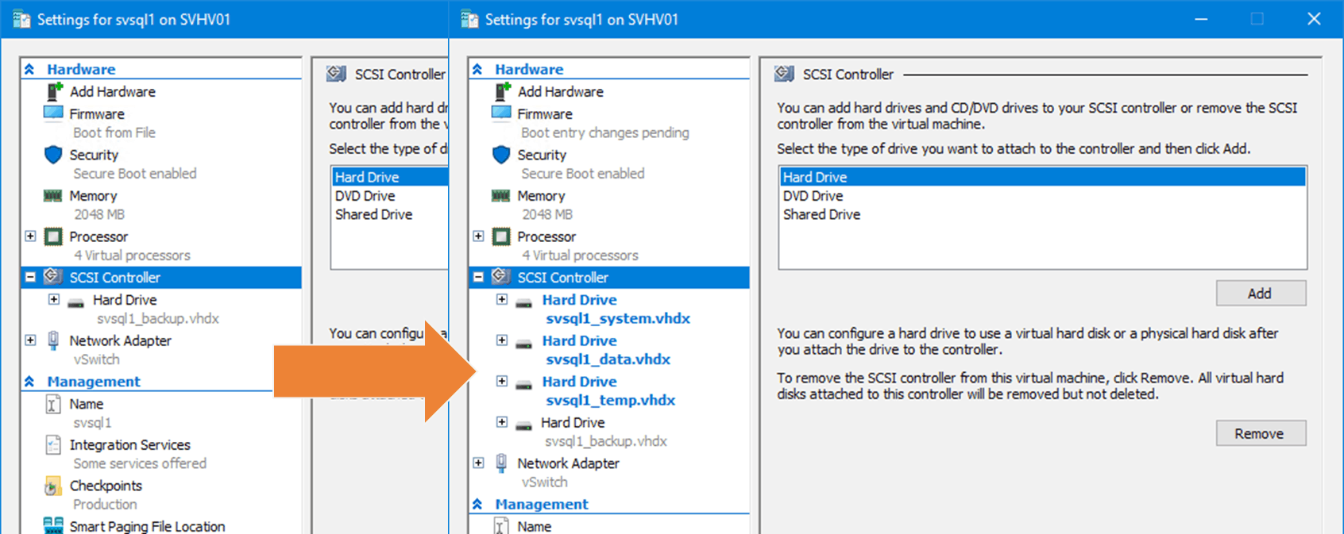
Task: Click the Processor icon in left window
Action: [x=53, y=236]
